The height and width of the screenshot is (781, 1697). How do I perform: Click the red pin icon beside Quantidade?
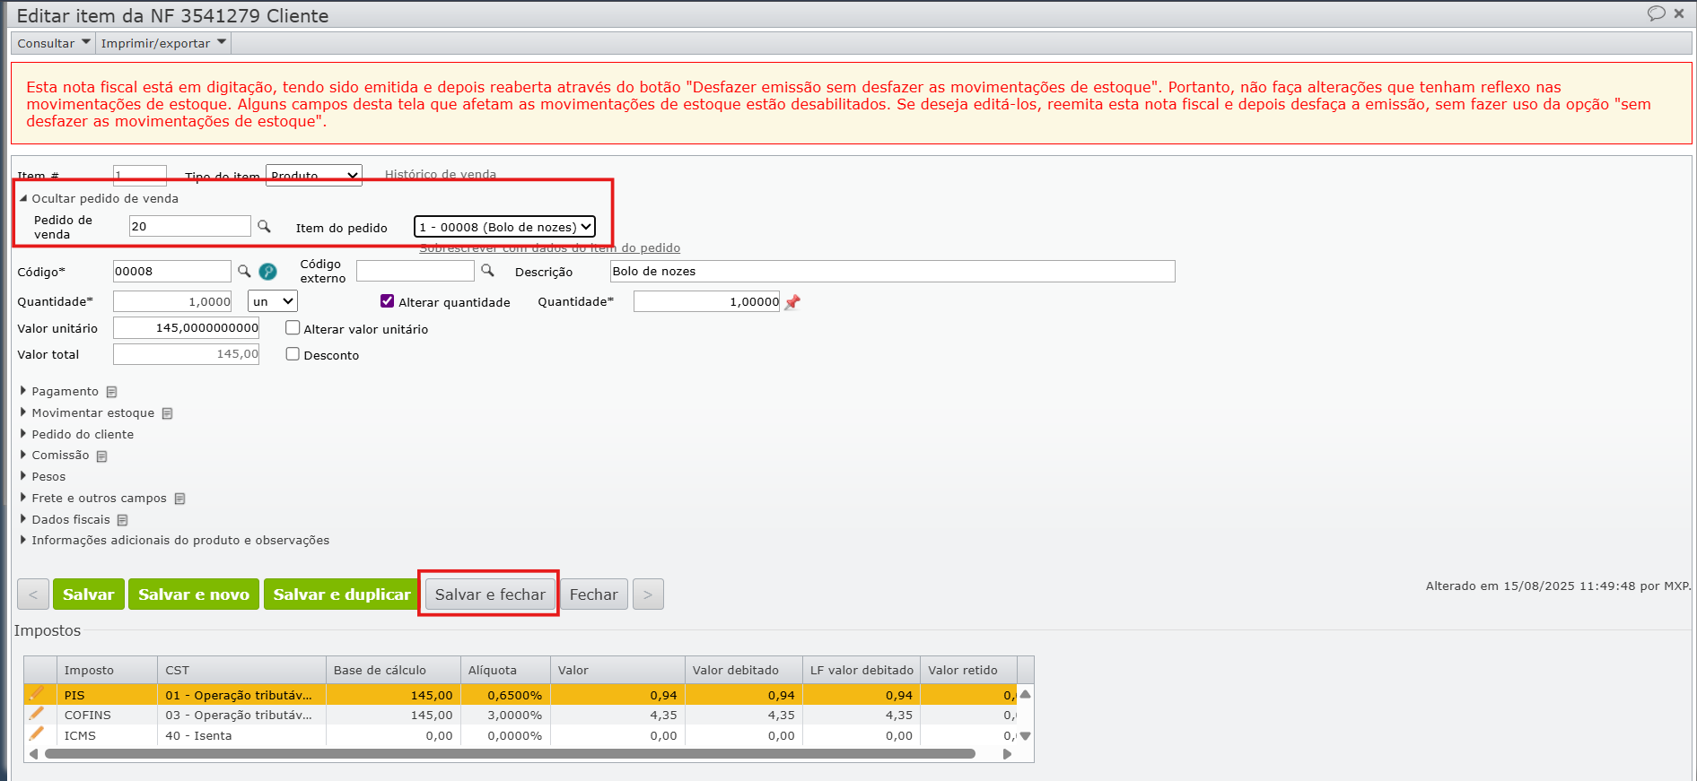click(x=792, y=302)
